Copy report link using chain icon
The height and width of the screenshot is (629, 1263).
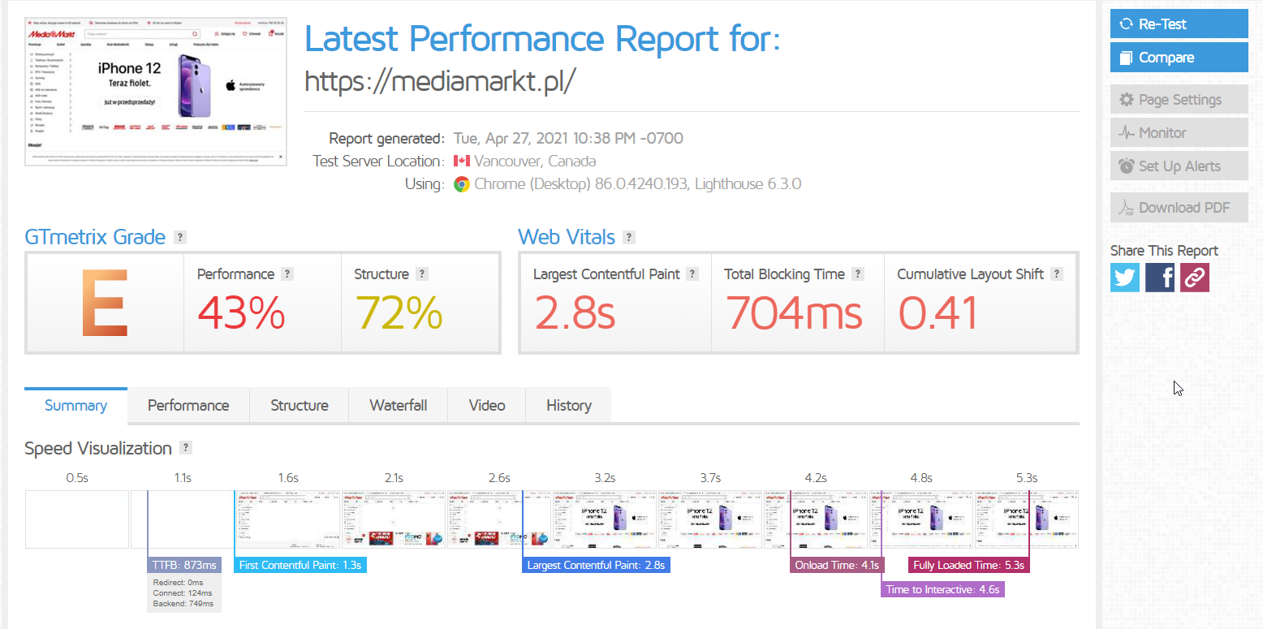pos(1195,278)
